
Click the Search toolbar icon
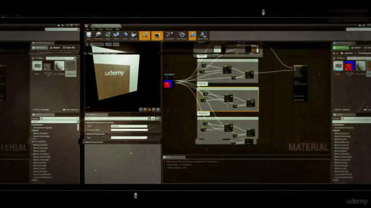coord(116,36)
